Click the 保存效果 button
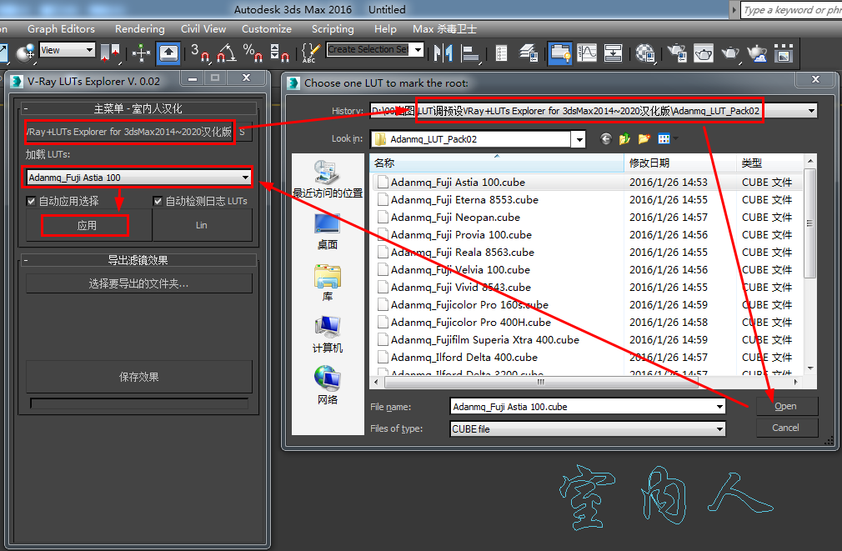842x551 pixels. pyautogui.click(x=138, y=377)
